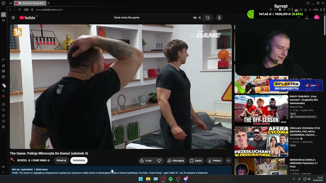Screen dimensions: 326x183
Task: Open the browser tab search magnifier
Action: click(x=308, y=3)
